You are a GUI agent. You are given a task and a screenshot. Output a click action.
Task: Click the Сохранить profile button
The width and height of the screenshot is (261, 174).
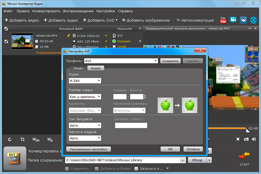(170, 61)
